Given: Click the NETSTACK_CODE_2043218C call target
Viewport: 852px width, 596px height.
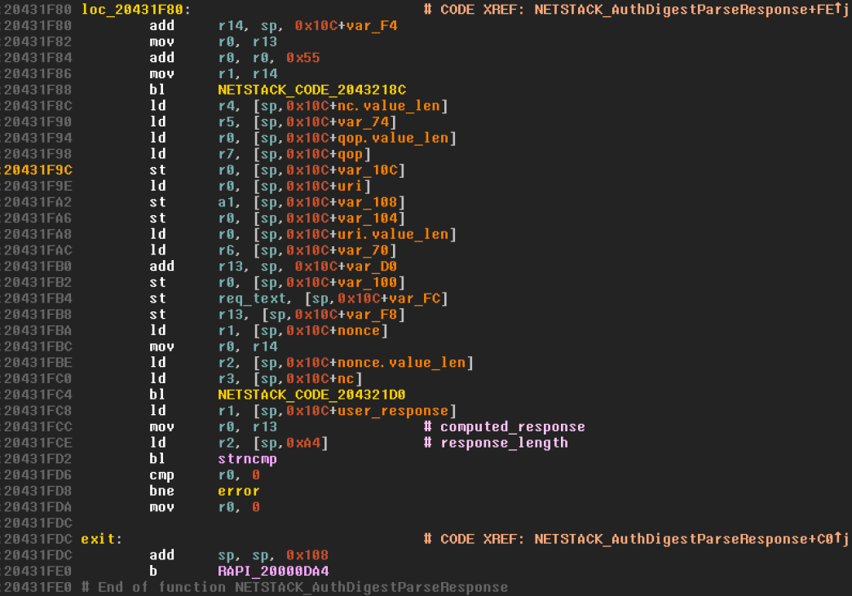Looking at the screenshot, I should tap(312, 90).
